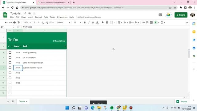Check the Go to the store checkbox
This screenshot has width=197, height=111.
pyautogui.click(x=10, y=58)
